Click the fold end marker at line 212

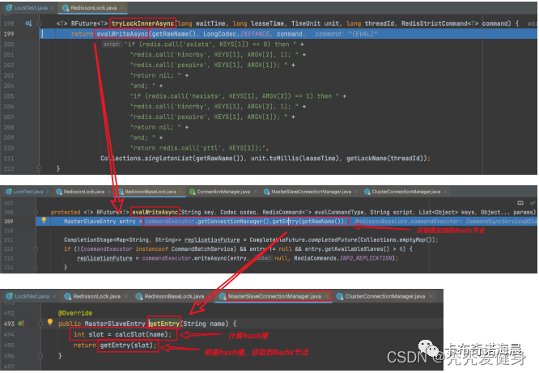[x=39, y=168]
